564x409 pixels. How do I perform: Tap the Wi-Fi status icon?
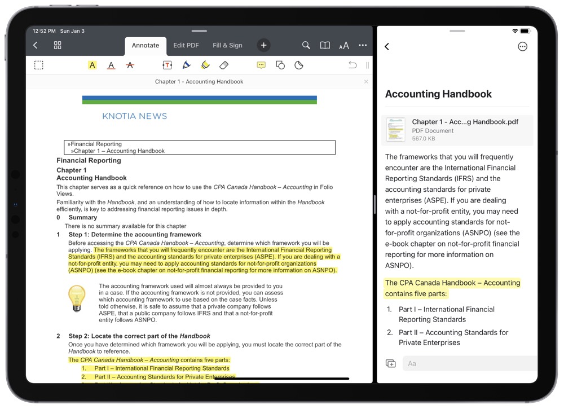click(515, 31)
